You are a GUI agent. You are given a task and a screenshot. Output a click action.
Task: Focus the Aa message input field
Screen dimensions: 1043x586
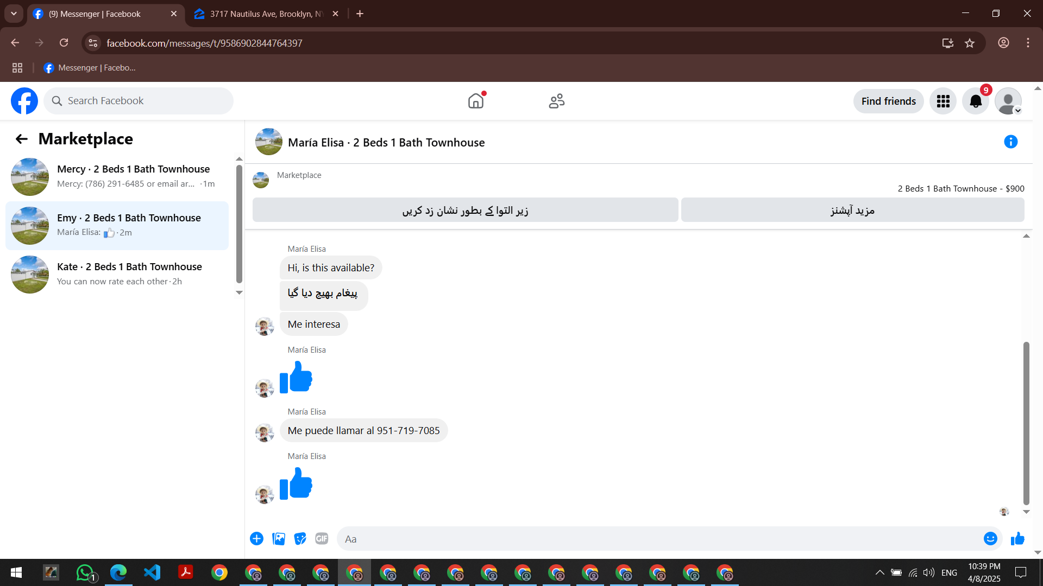click(657, 539)
